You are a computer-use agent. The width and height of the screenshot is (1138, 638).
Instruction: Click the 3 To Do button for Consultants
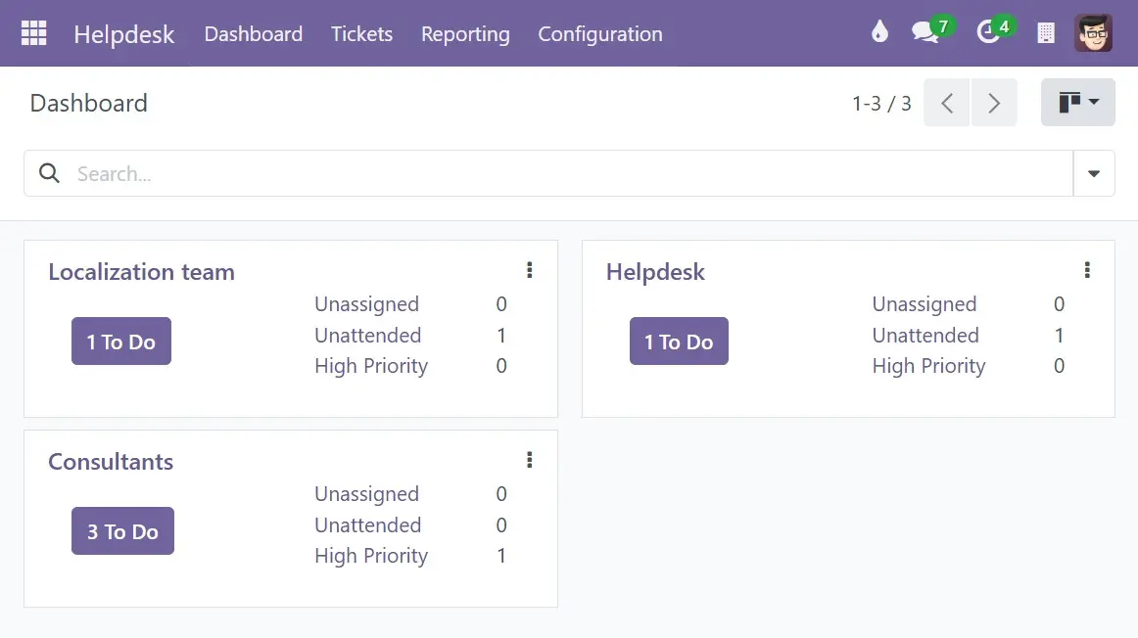point(122,530)
